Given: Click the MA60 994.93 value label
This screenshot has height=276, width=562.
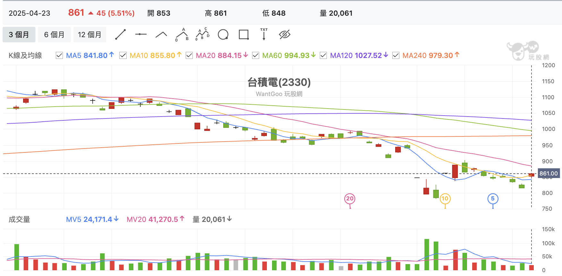Looking at the screenshot, I should 289,55.
